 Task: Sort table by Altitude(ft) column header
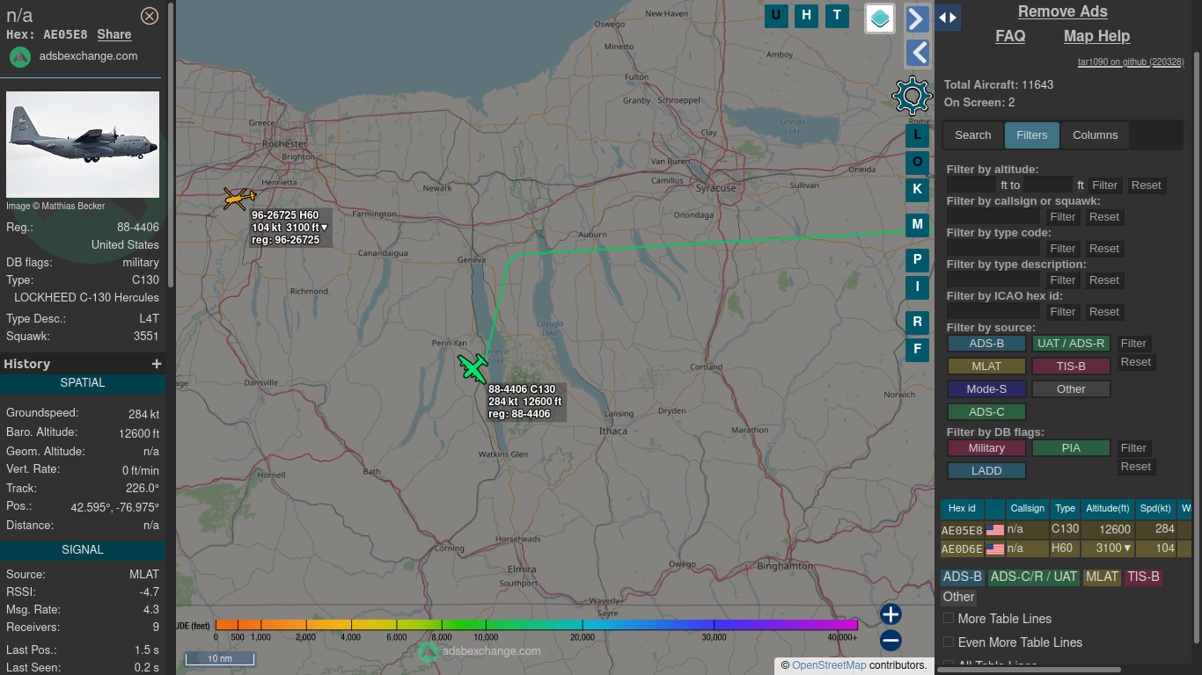(x=1108, y=508)
